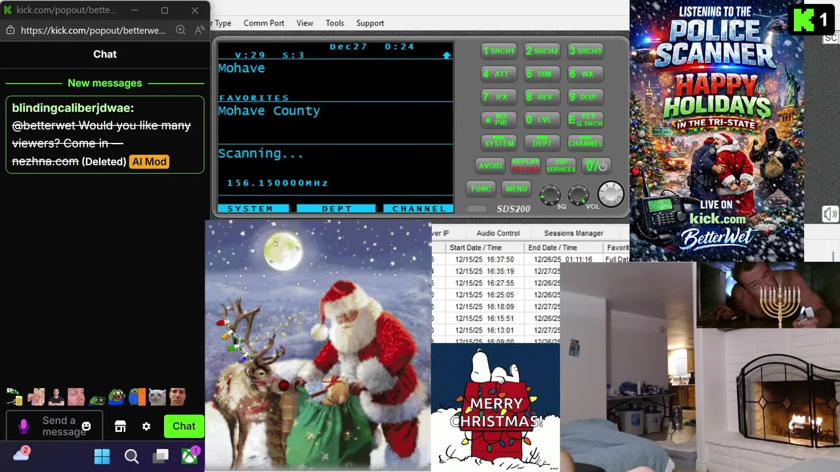Viewport: 840px width, 472px height.
Task: Click the kick.com popout address bar
Action: (93, 30)
